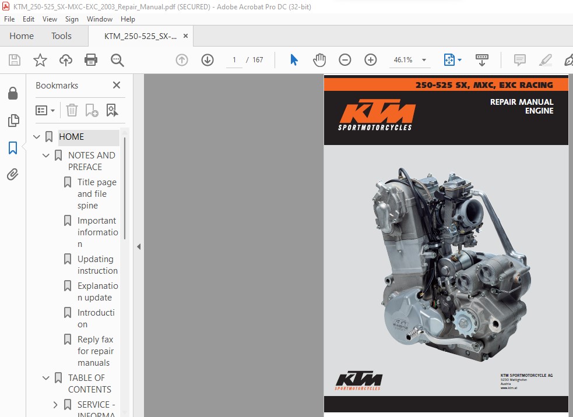Activate the Hand pan tool
Image resolution: width=573 pixels, height=417 pixels.
(x=319, y=60)
